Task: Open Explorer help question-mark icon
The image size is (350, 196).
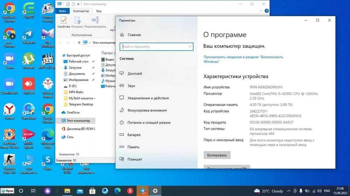Action: [x=266, y=11]
